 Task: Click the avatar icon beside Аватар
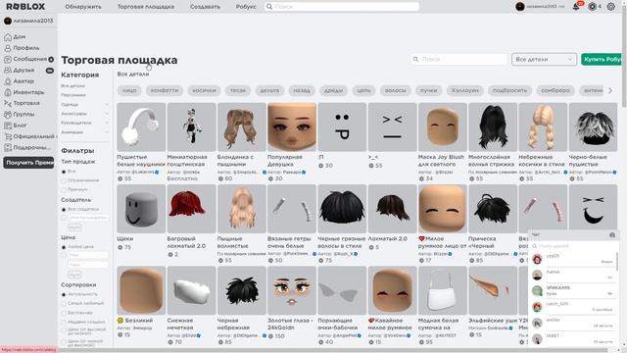point(8,81)
